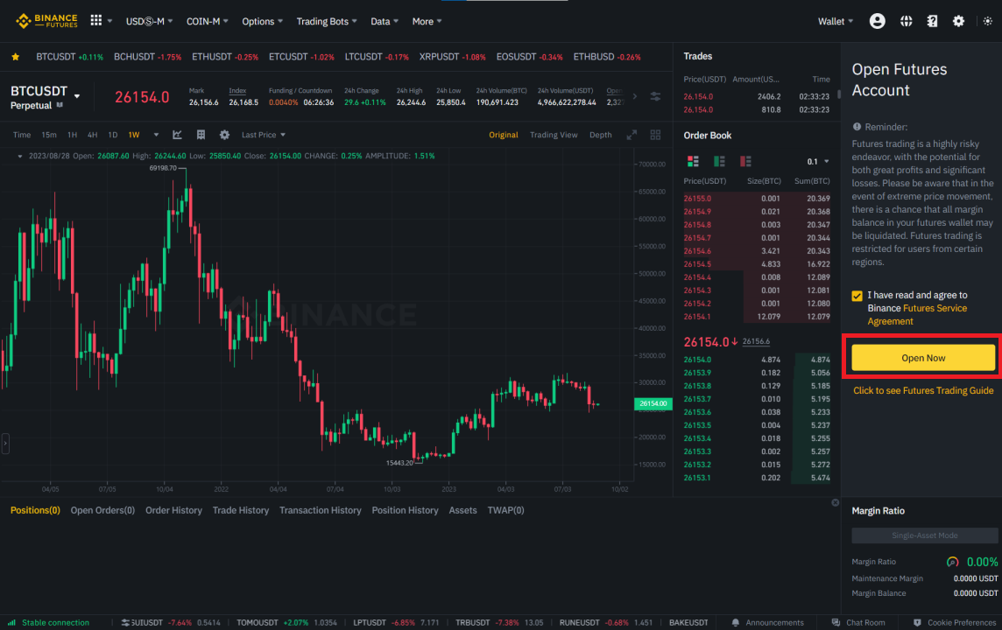The width and height of the screenshot is (1002, 630).
Task: Open the user profile icon
Action: pos(877,21)
